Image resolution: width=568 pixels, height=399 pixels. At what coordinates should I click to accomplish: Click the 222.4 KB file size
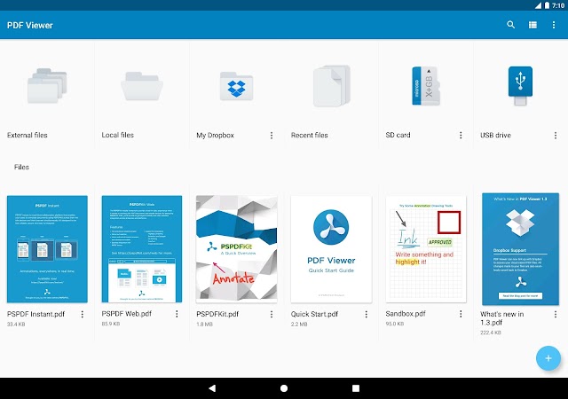click(491, 332)
